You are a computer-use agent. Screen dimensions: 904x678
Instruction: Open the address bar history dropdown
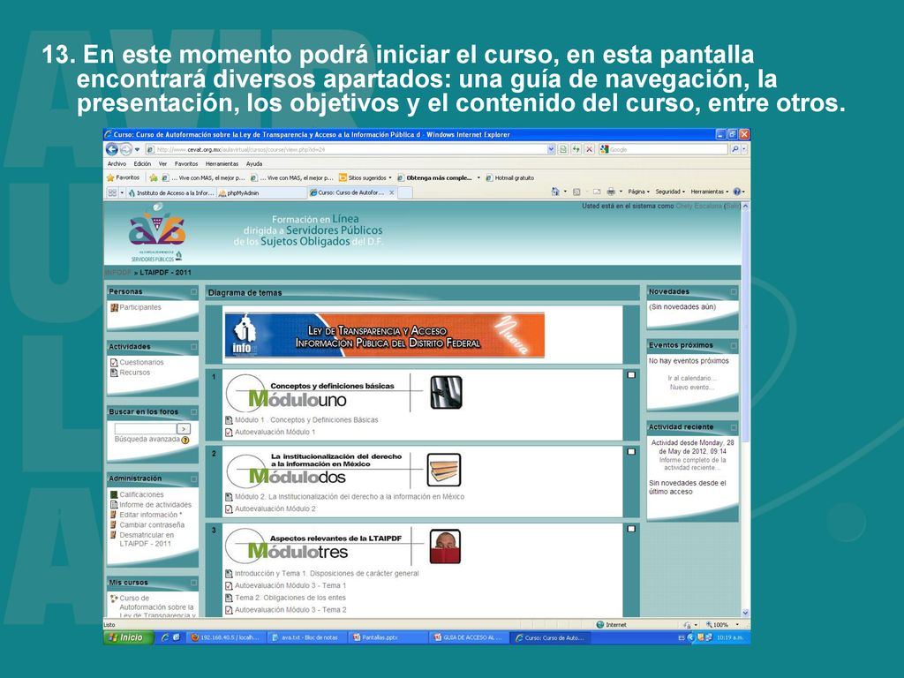551,149
